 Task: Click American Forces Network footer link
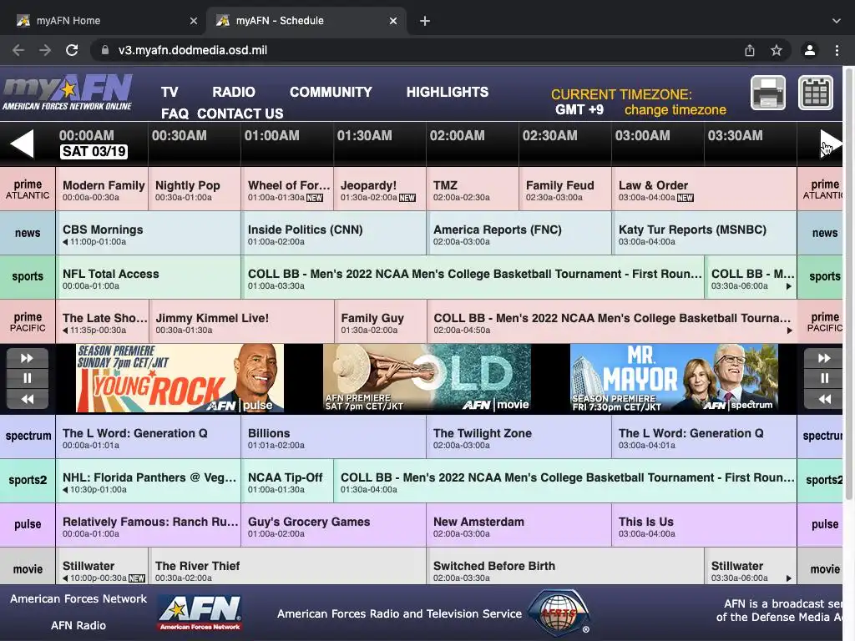click(78, 598)
